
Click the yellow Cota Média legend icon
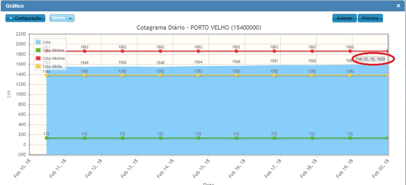38,66
